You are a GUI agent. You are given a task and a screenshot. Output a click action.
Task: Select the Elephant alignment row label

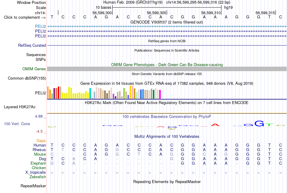tap(38, 163)
